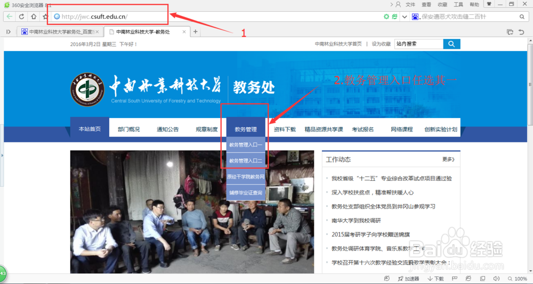The height and width of the screenshot is (284, 533).
Task: Click the flag icon in status bar
Action: pyautogui.click(x=455, y=279)
